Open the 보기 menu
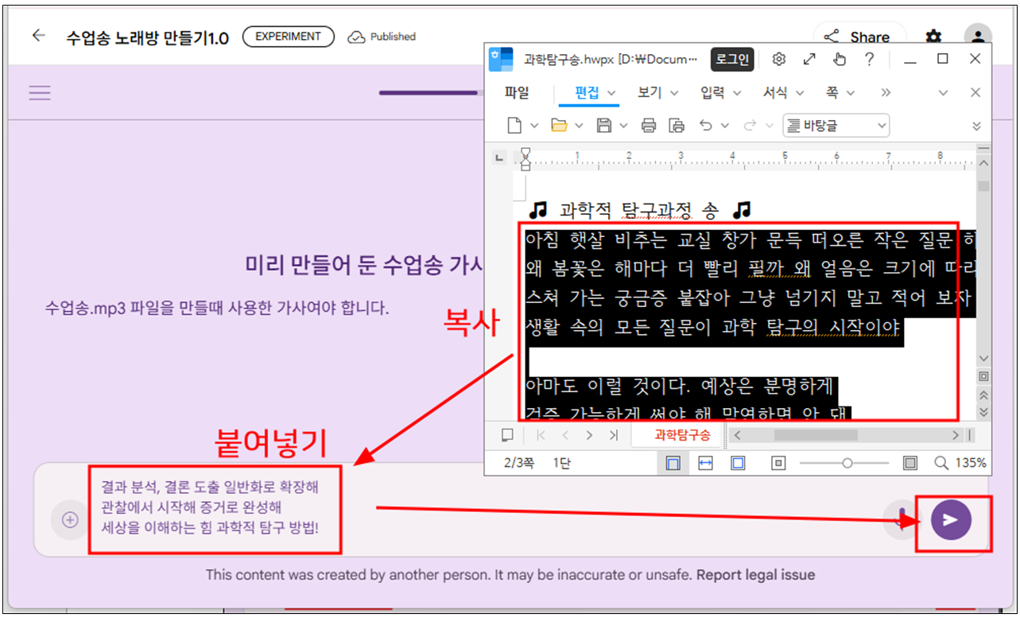The width and height of the screenshot is (1020, 618). point(657,93)
